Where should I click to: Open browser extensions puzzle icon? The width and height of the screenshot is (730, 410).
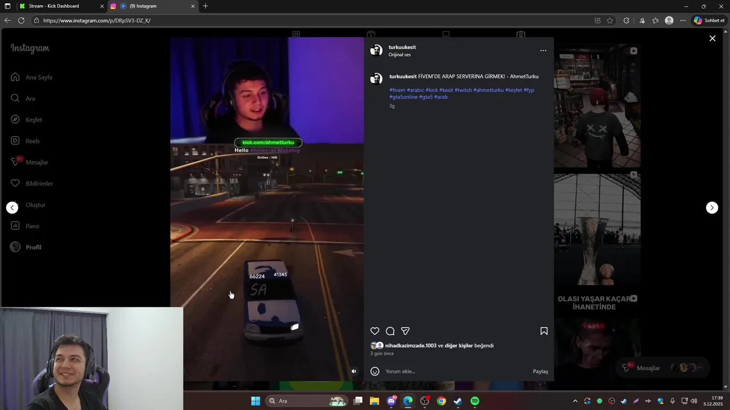pos(626,20)
